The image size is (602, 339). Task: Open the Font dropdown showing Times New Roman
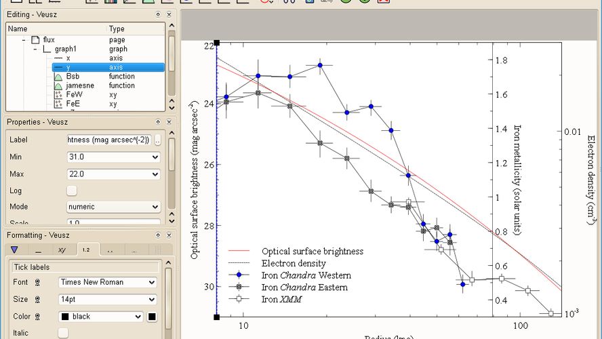[151, 282]
